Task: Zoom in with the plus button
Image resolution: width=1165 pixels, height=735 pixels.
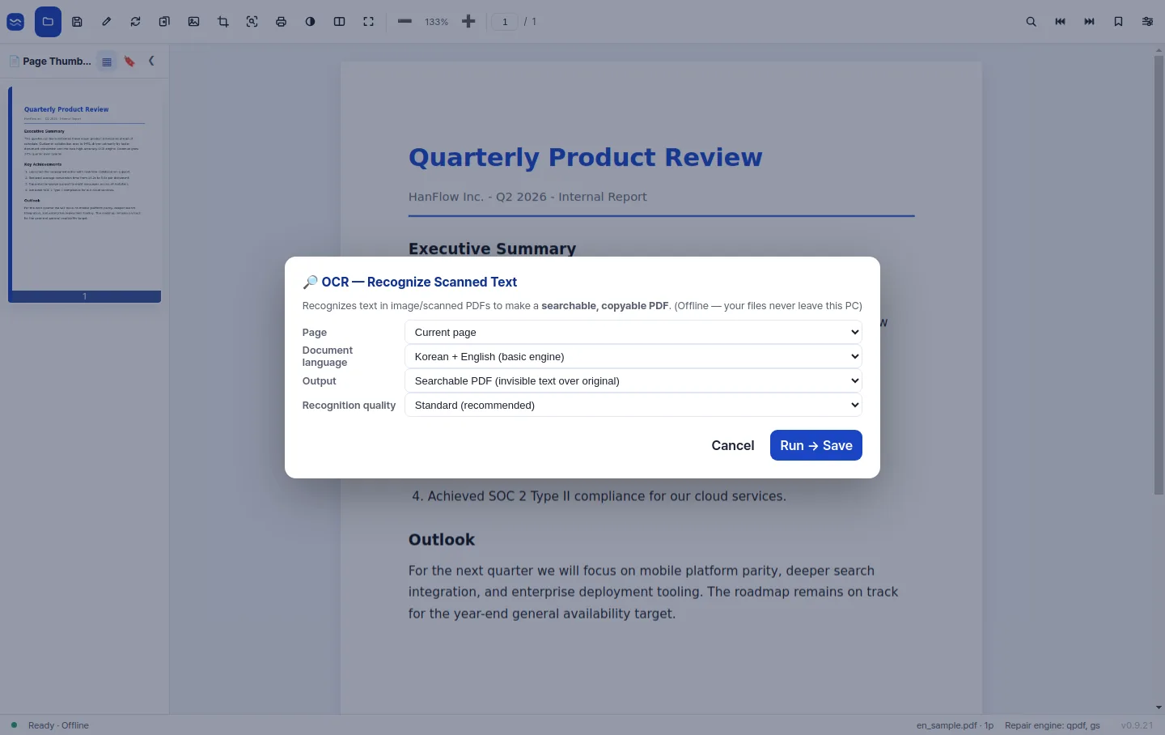Action: [468, 22]
